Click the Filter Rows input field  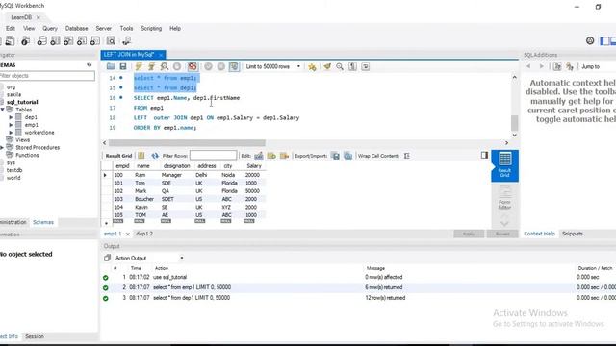tap(213, 156)
